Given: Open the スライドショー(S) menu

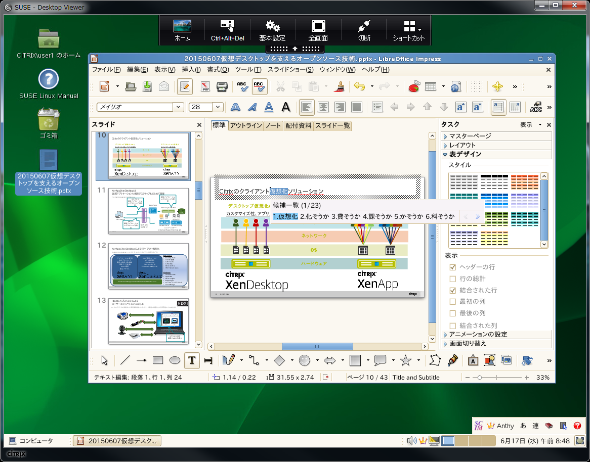Looking at the screenshot, I should tap(290, 70).
